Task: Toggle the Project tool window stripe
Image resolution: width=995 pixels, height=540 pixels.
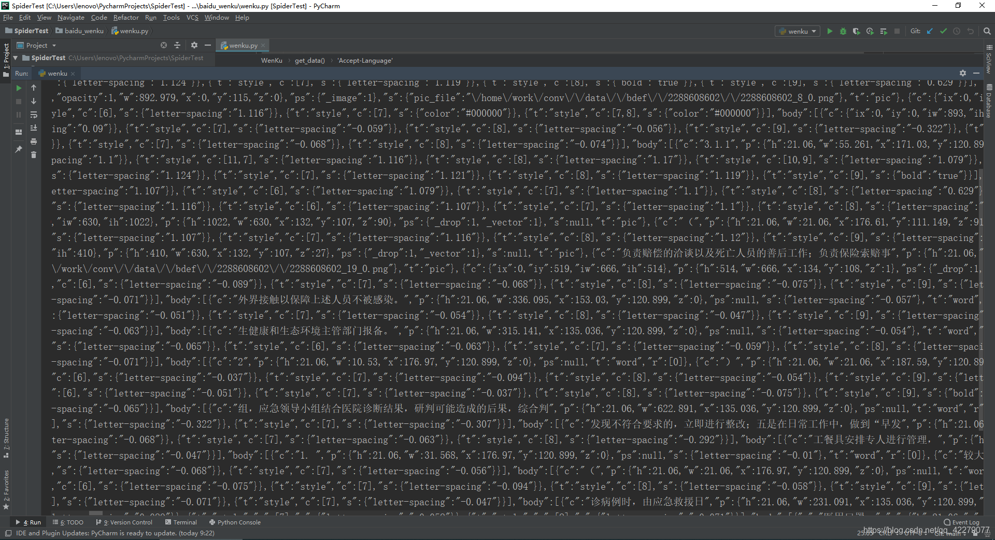Action: click(x=6, y=60)
